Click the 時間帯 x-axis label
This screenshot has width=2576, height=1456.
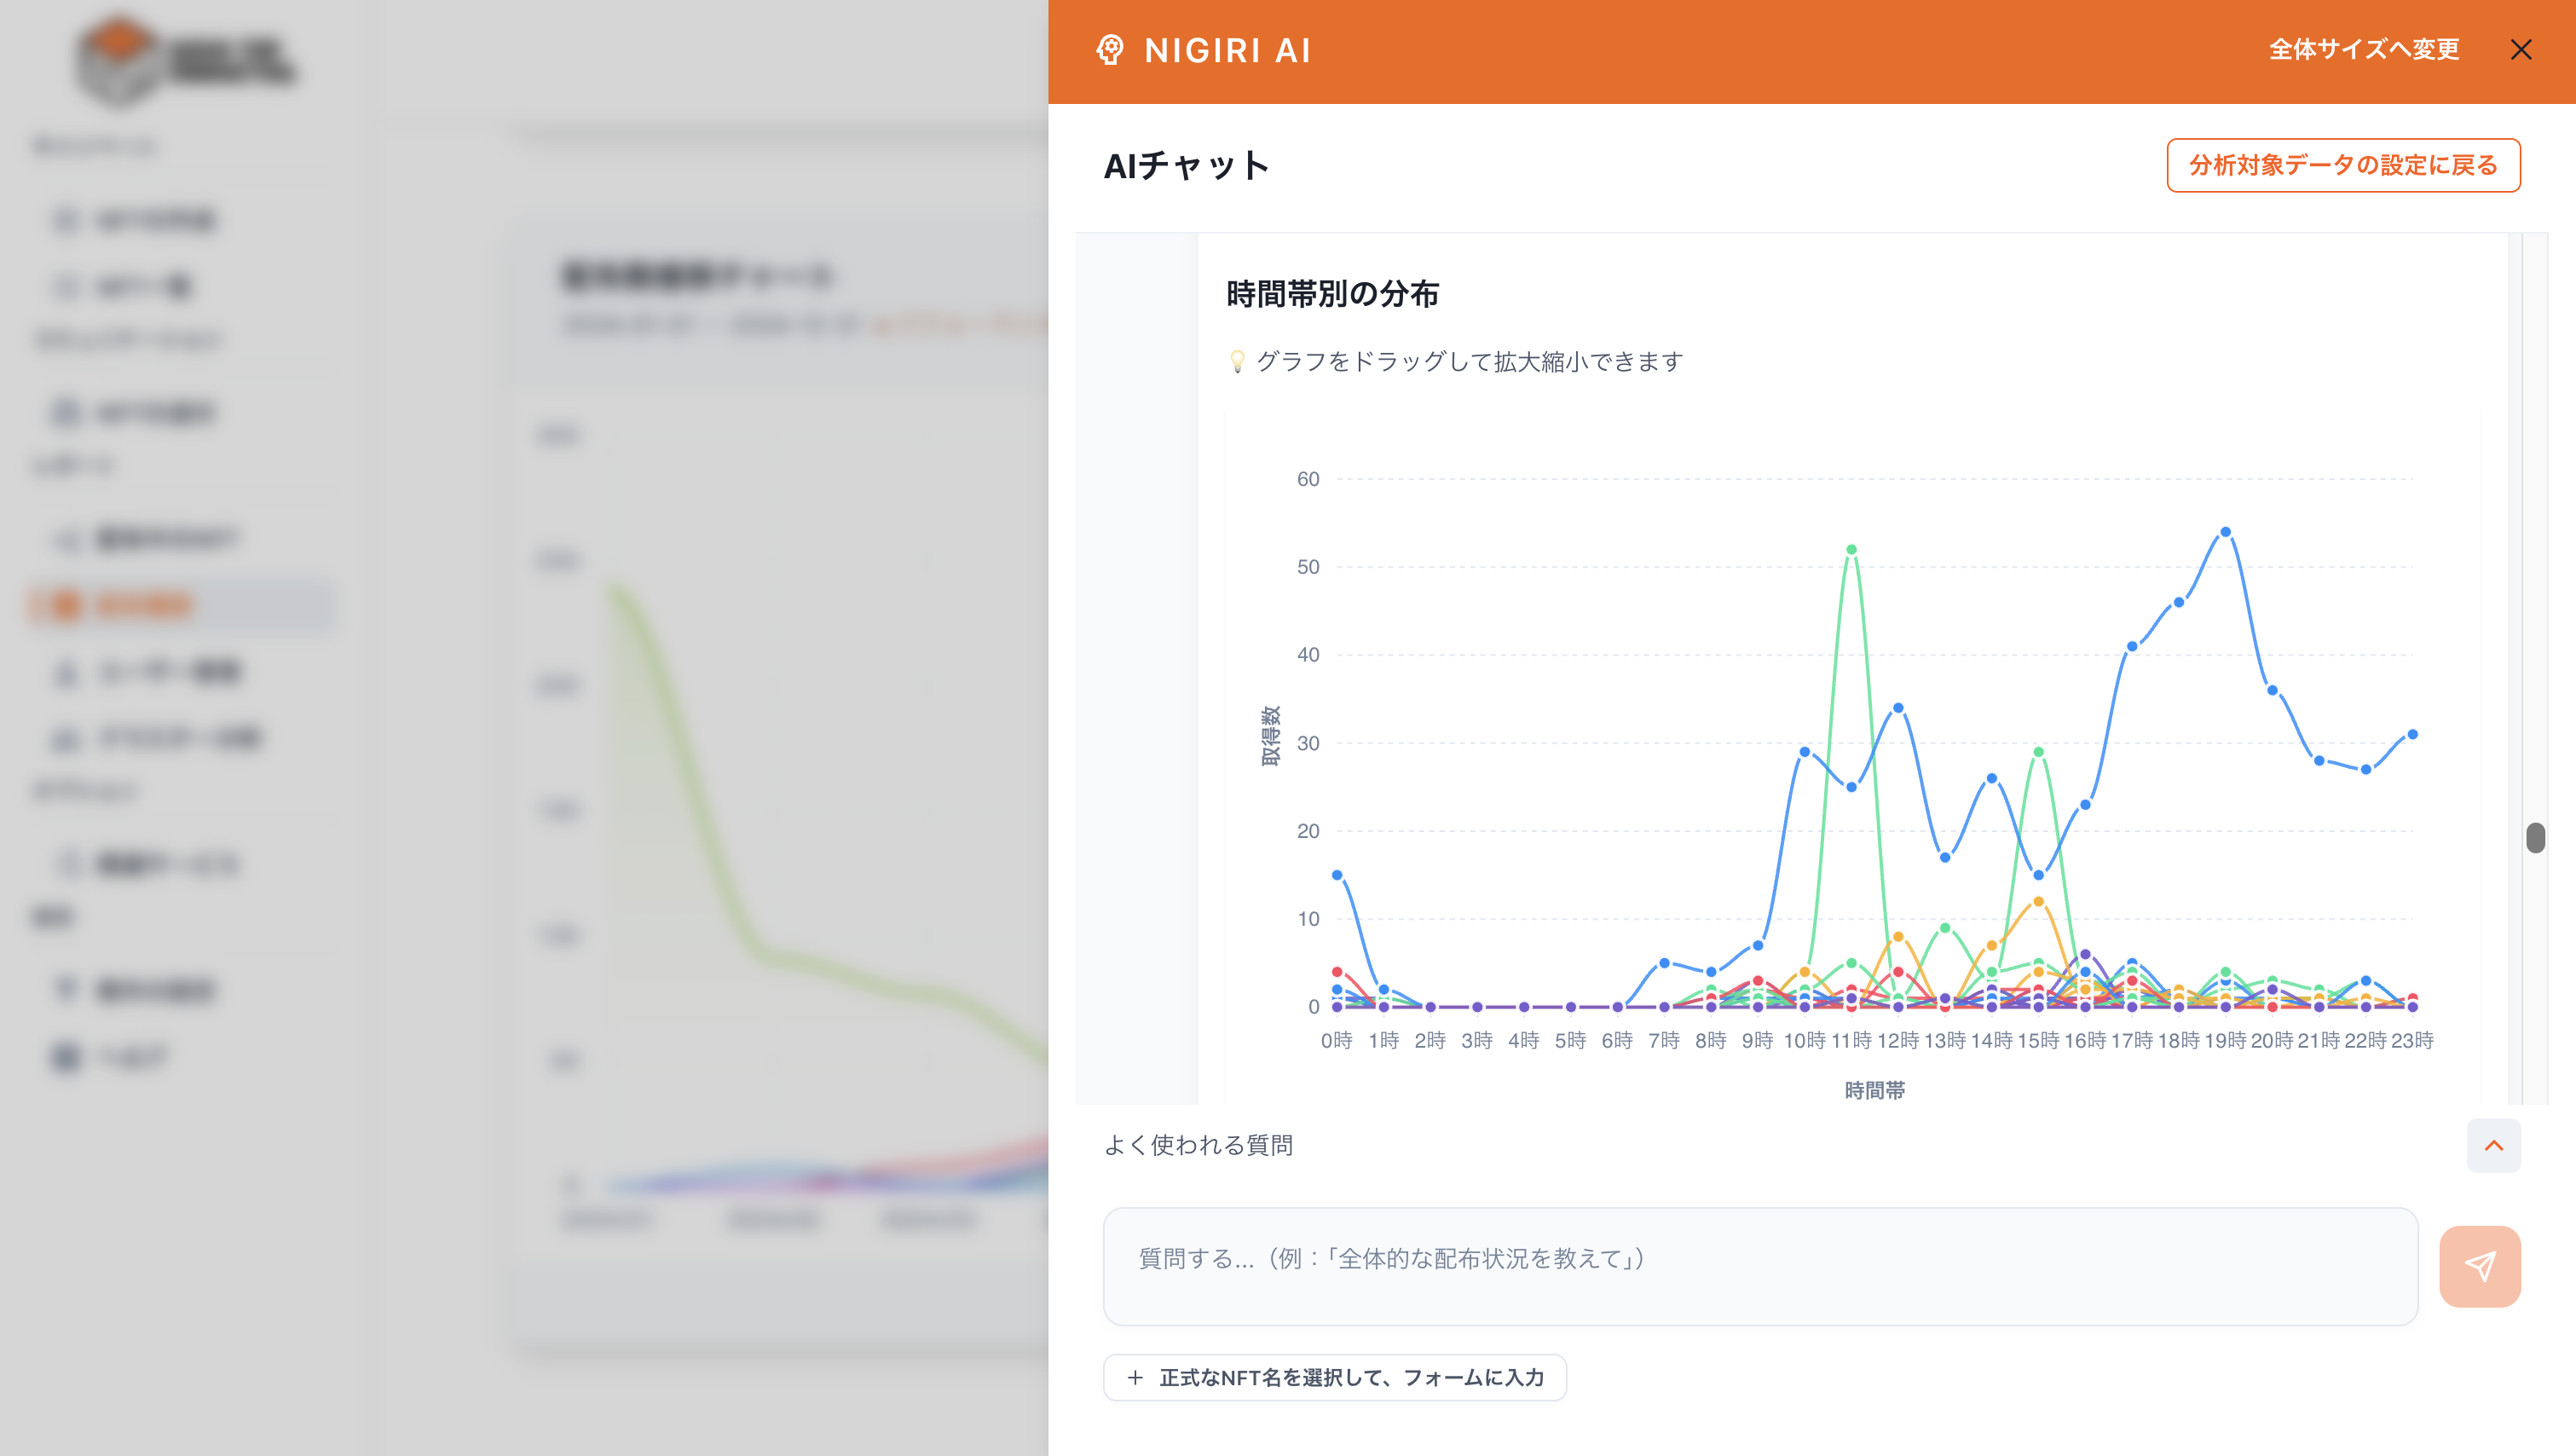(1874, 1090)
